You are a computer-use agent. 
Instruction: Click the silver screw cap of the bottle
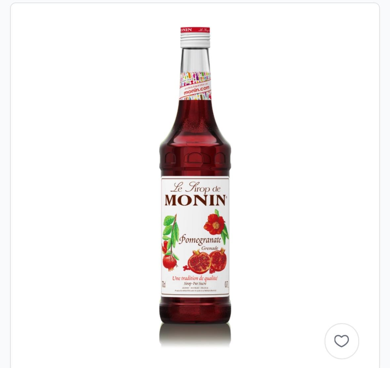coord(195,40)
